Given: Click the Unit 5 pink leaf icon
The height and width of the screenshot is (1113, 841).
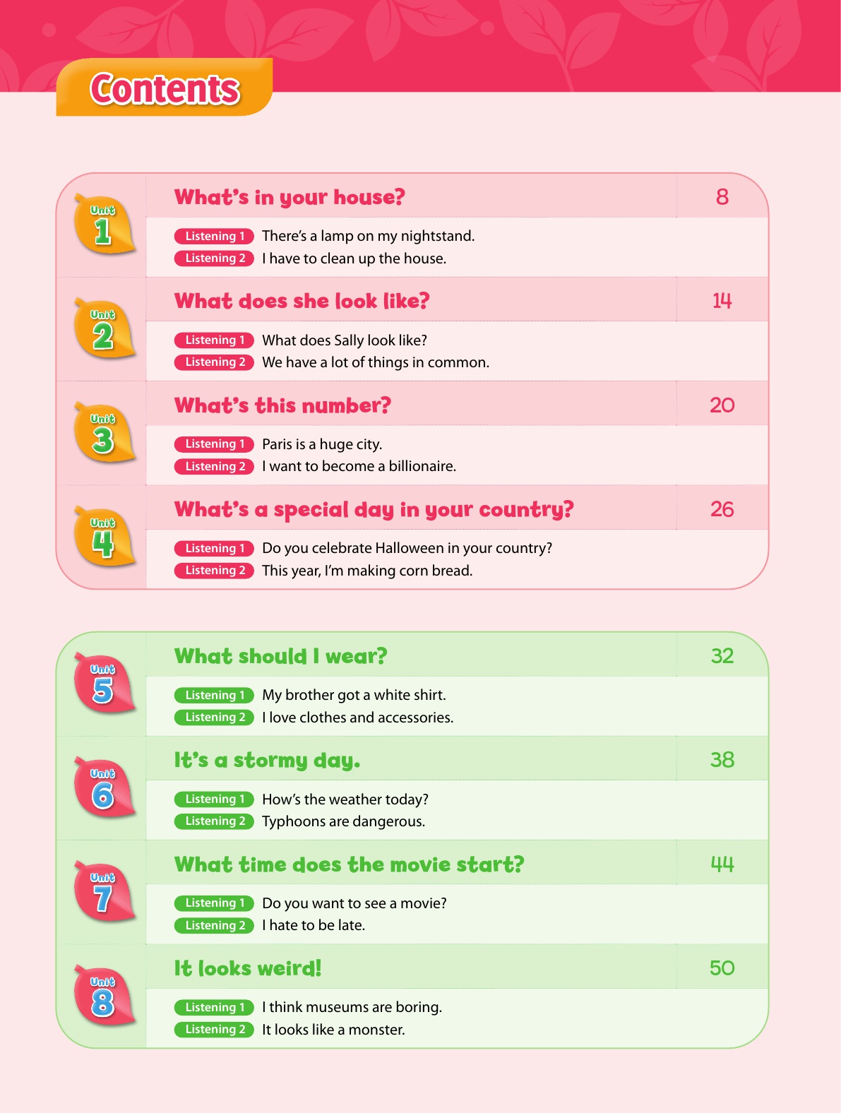Looking at the screenshot, I should [105, 683].
